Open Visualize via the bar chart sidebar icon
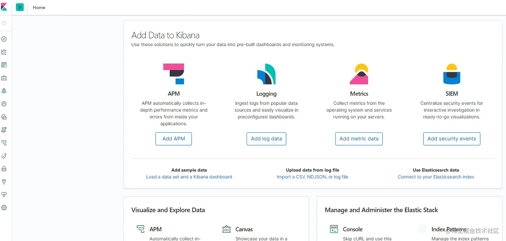 4,52
